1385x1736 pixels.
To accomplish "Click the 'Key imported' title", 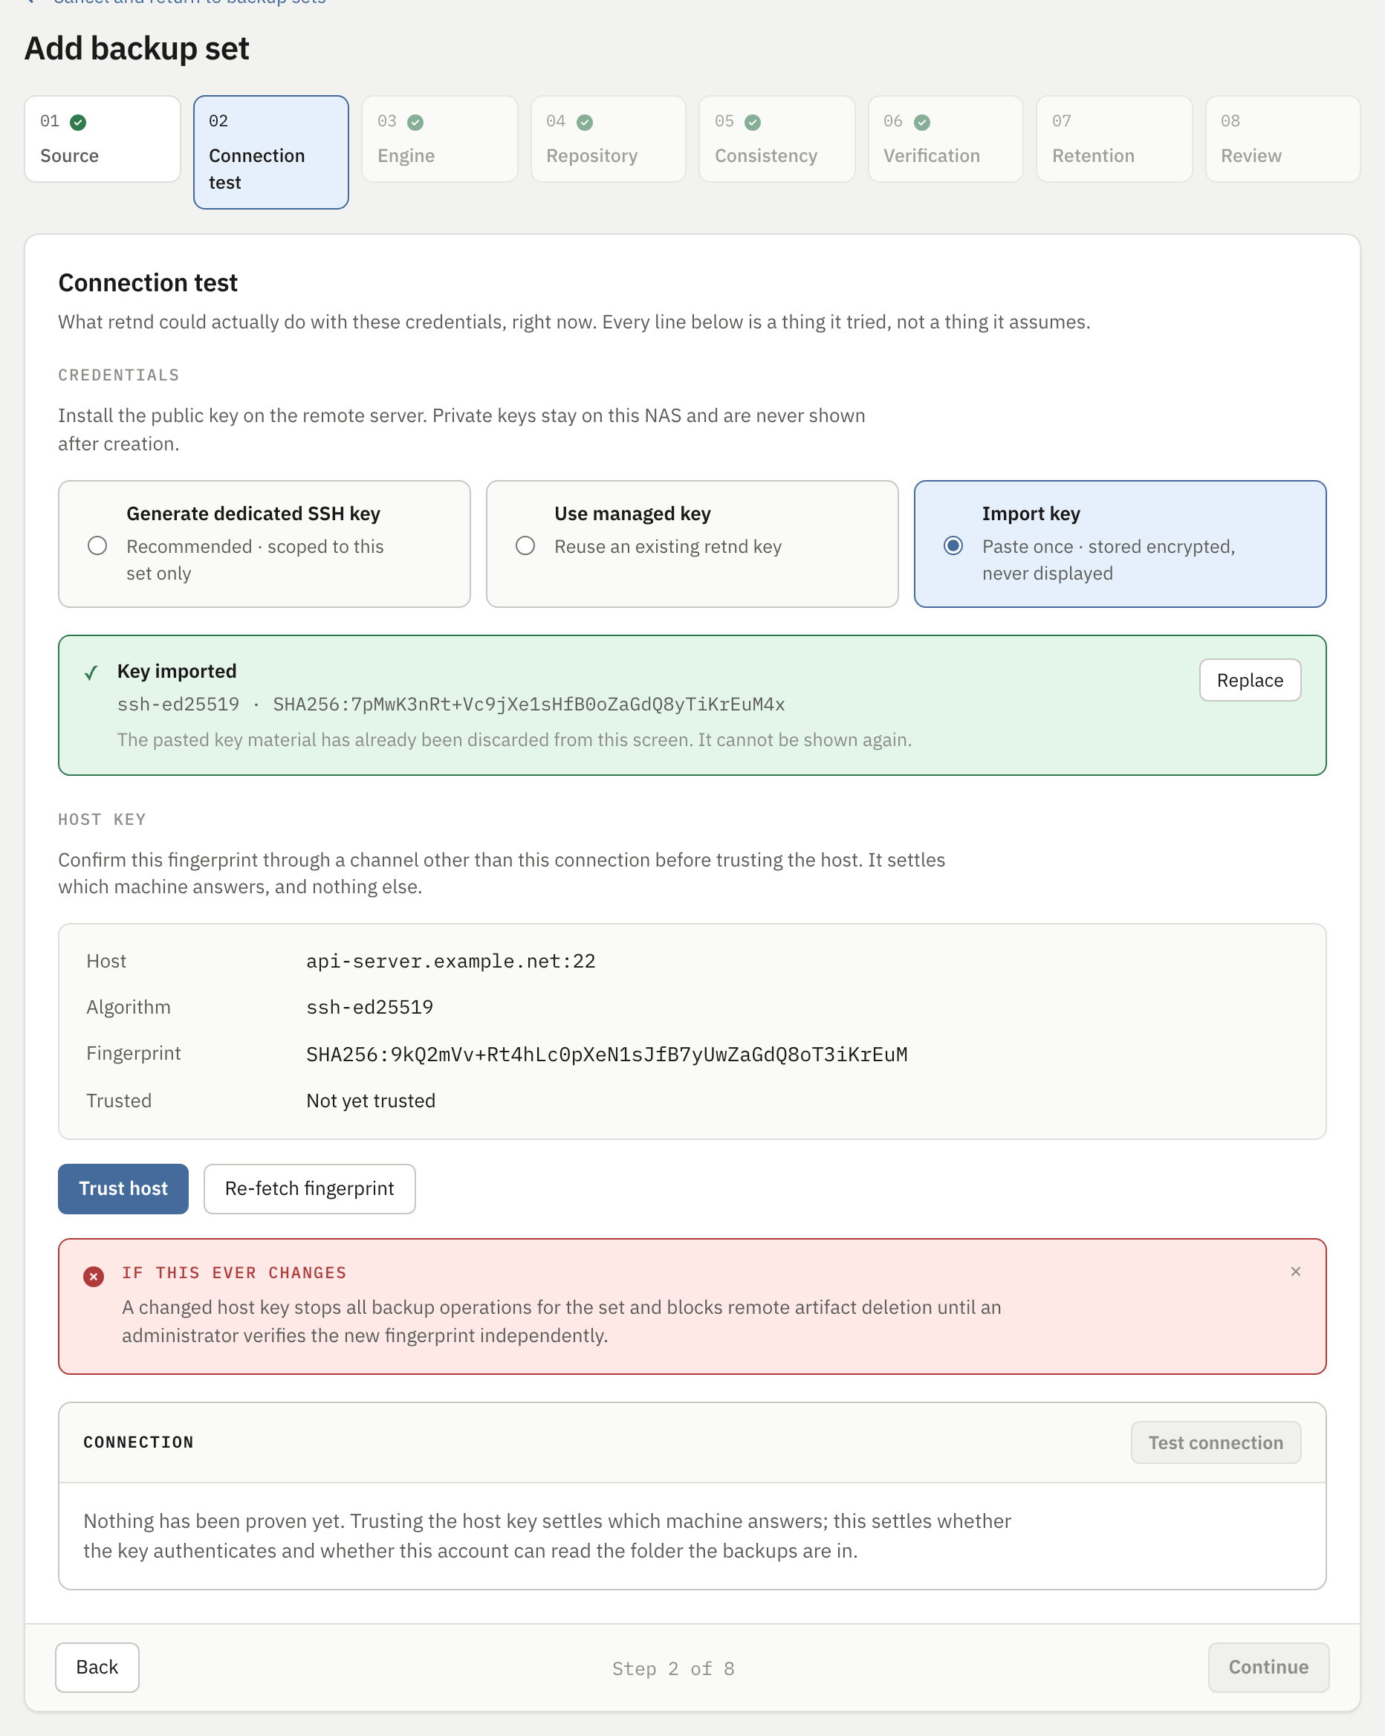I will click(x=177, y=672).
